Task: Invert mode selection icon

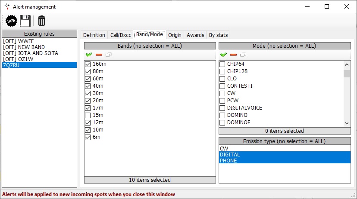Action: coord(243,55)
